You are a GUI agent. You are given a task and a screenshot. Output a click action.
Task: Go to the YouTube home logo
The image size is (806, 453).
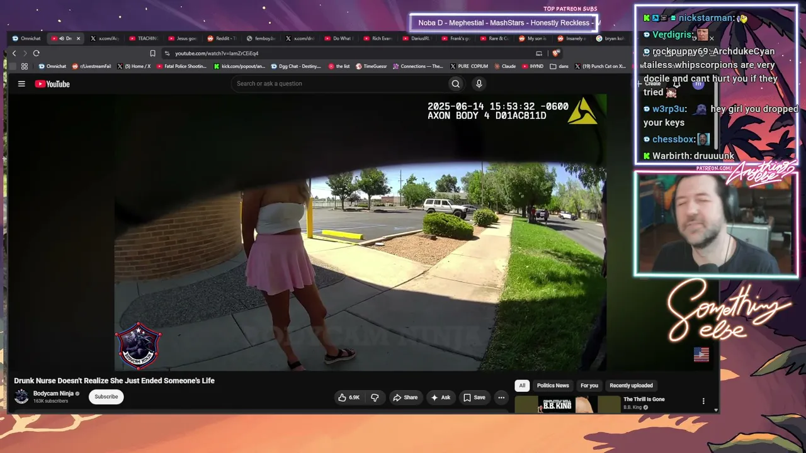click(x=52, y=84)
